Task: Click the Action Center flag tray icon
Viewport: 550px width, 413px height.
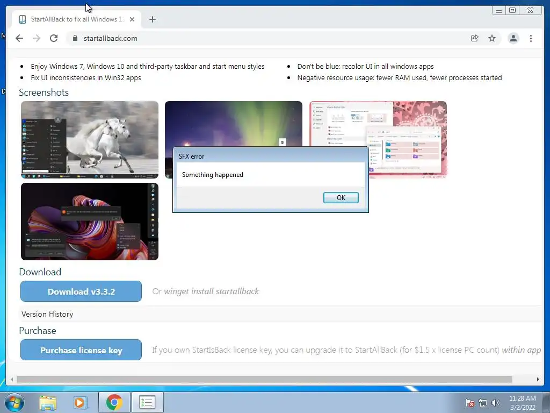Action: point(469,403)
